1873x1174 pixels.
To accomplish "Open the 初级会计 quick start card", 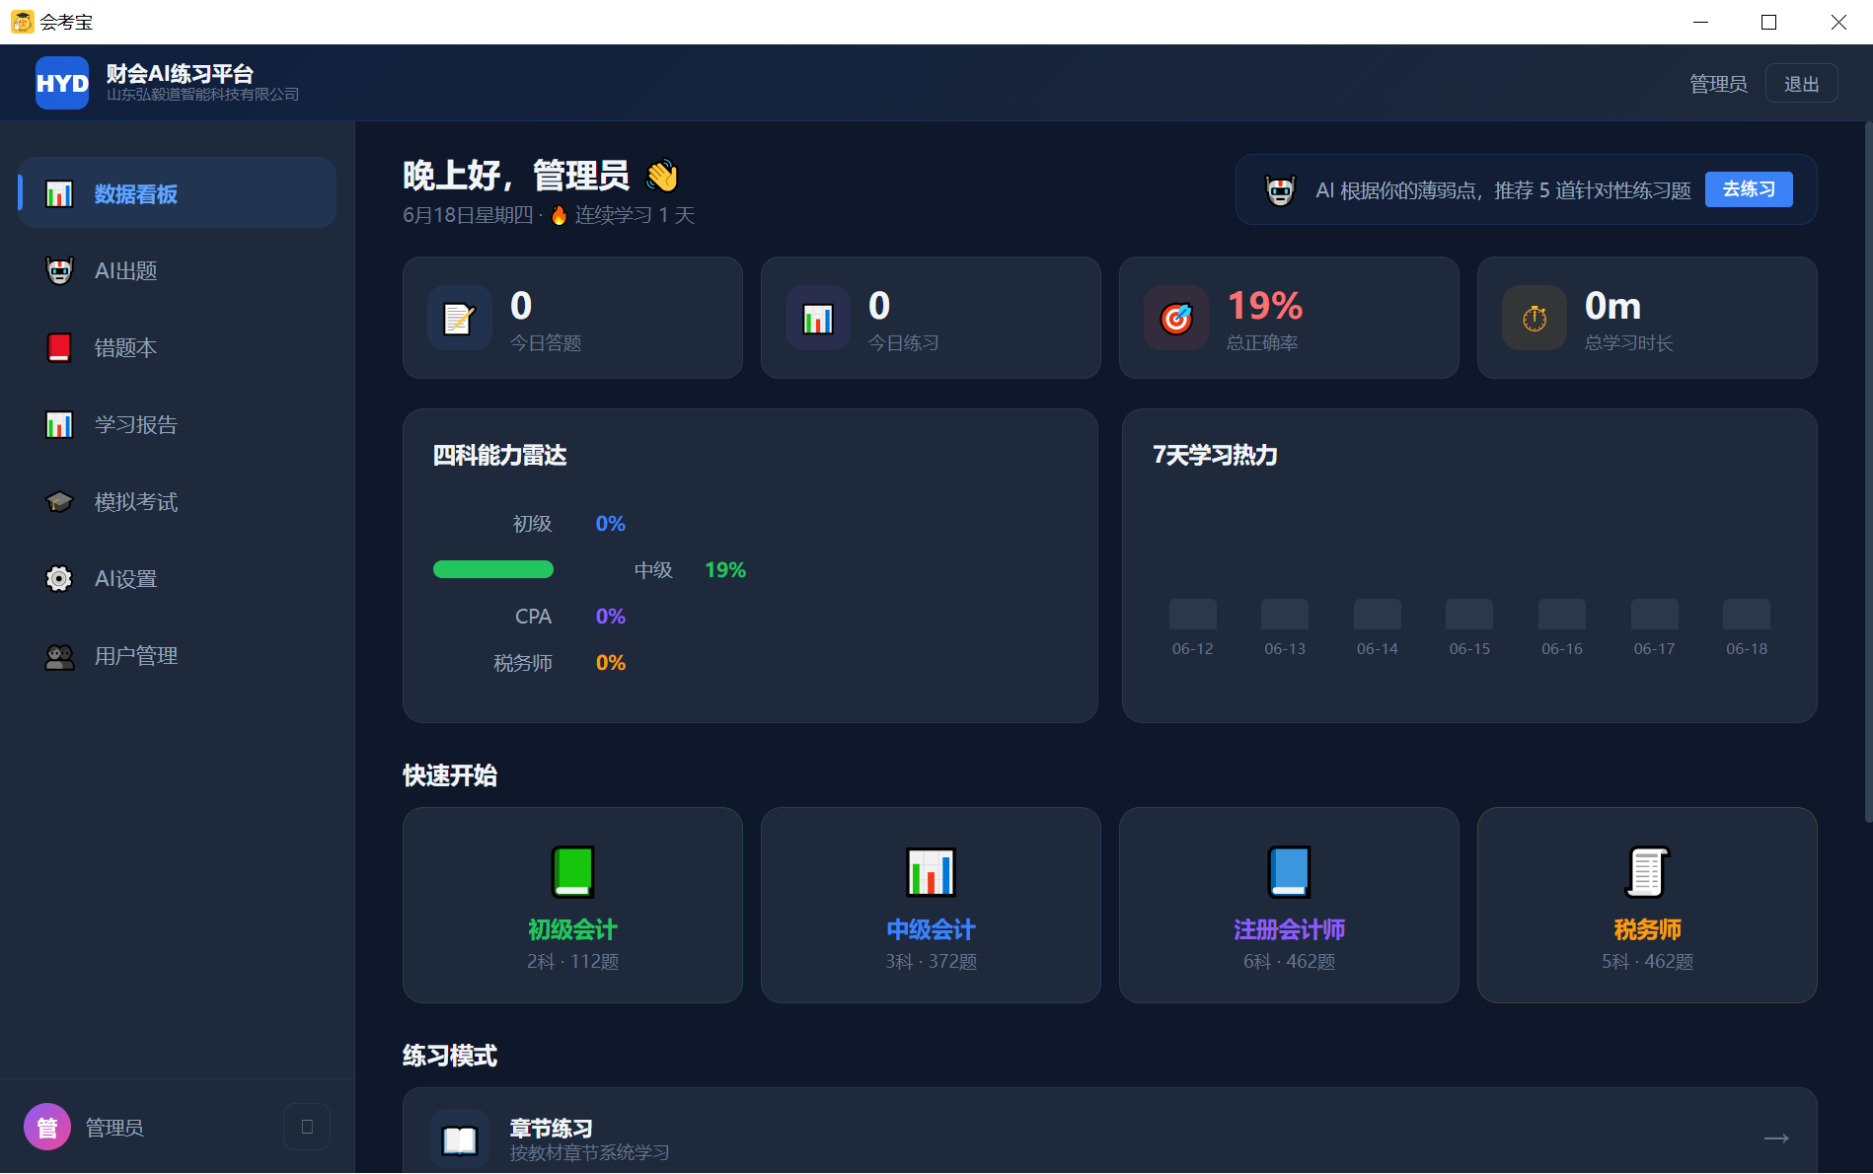I will tap(572, 905).
